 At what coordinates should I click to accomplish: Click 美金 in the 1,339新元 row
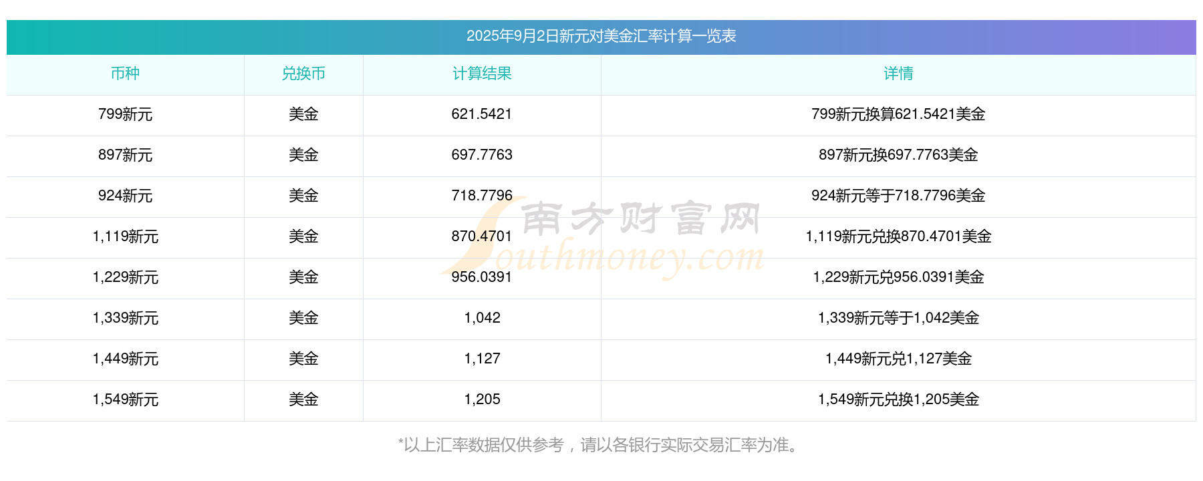[x=303, y=318]
